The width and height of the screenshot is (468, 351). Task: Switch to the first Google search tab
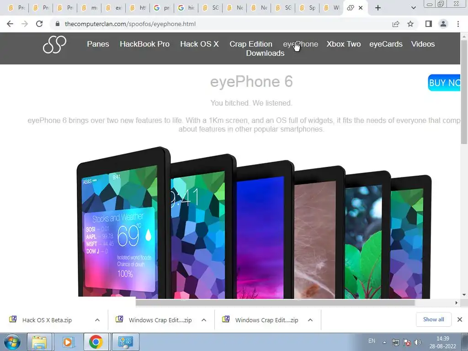(162, 8)
